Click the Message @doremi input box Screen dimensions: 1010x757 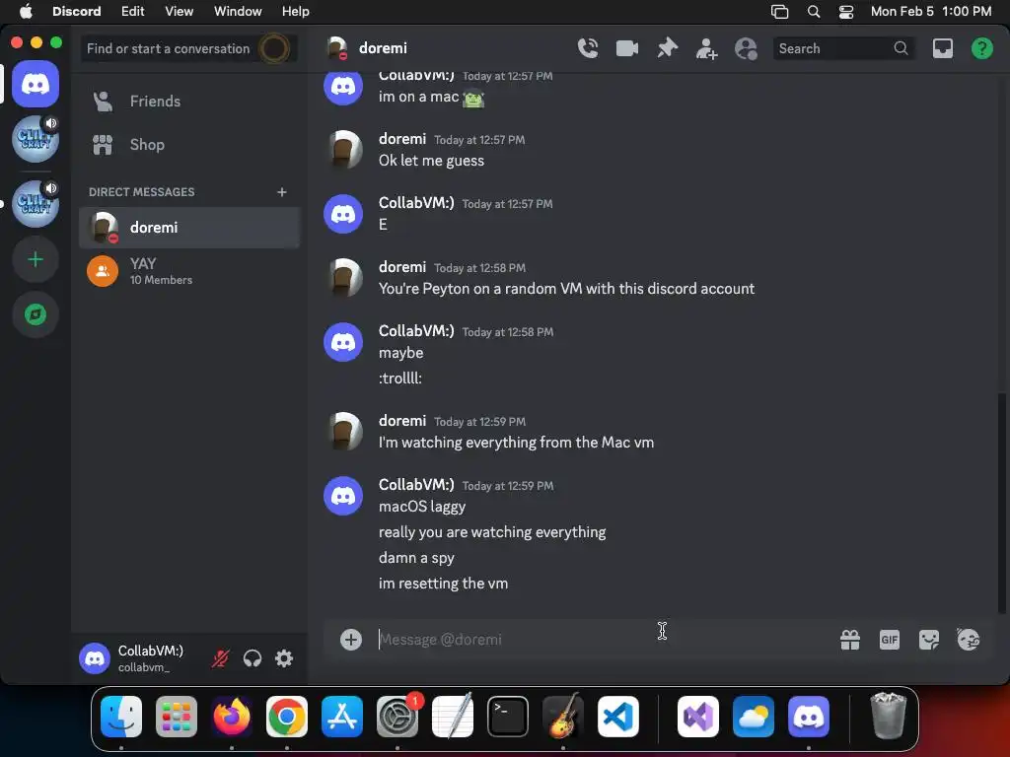(606, 639)
